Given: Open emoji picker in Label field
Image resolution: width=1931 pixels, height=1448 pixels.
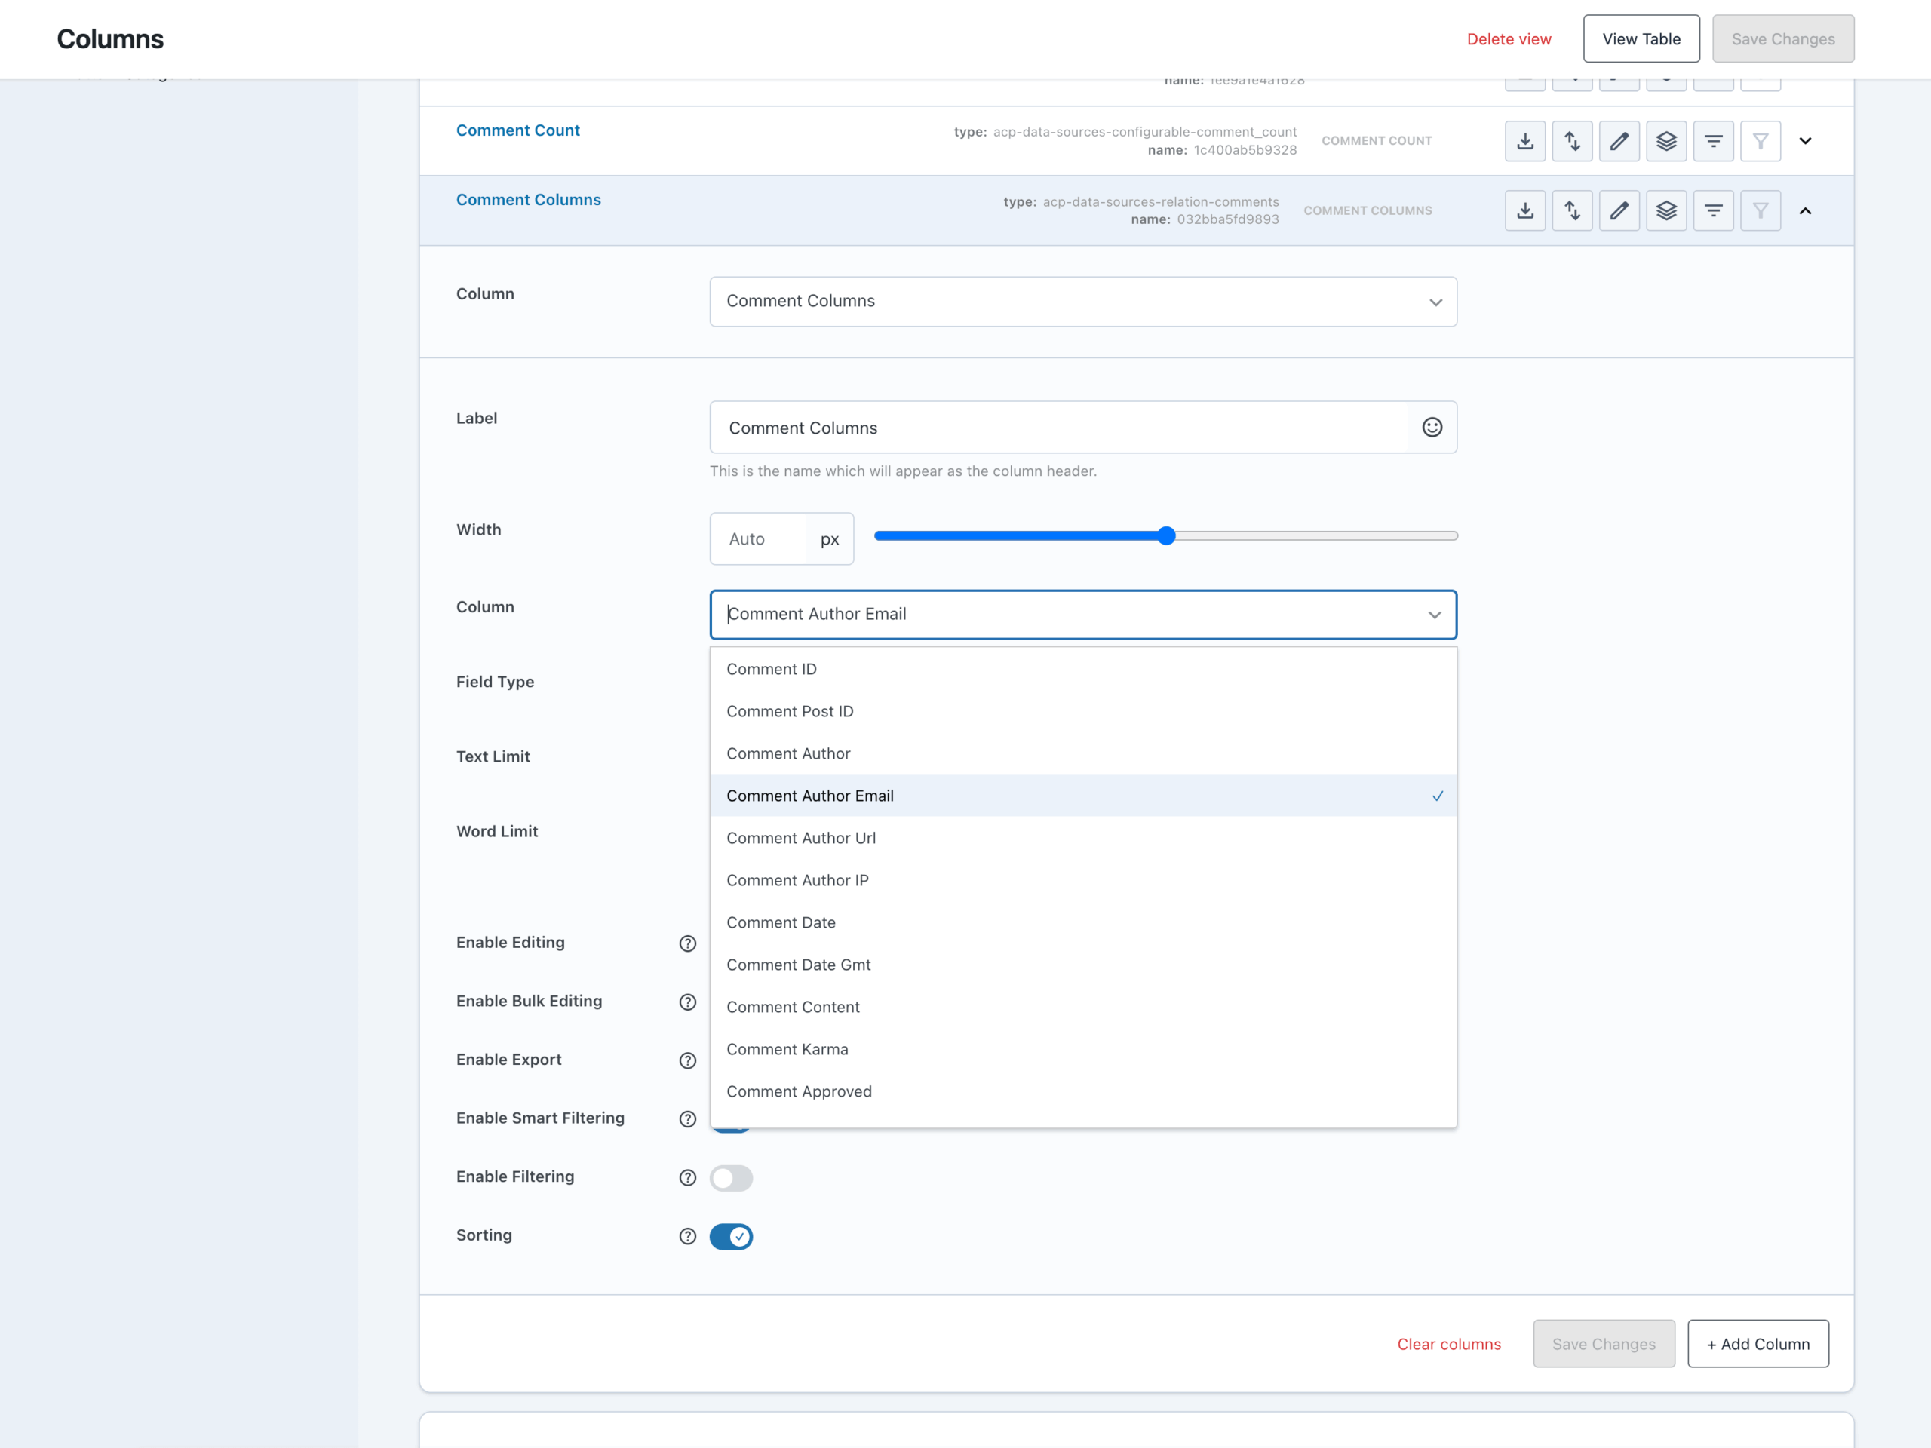Looking at the screenshot, I should [1432, 427].
